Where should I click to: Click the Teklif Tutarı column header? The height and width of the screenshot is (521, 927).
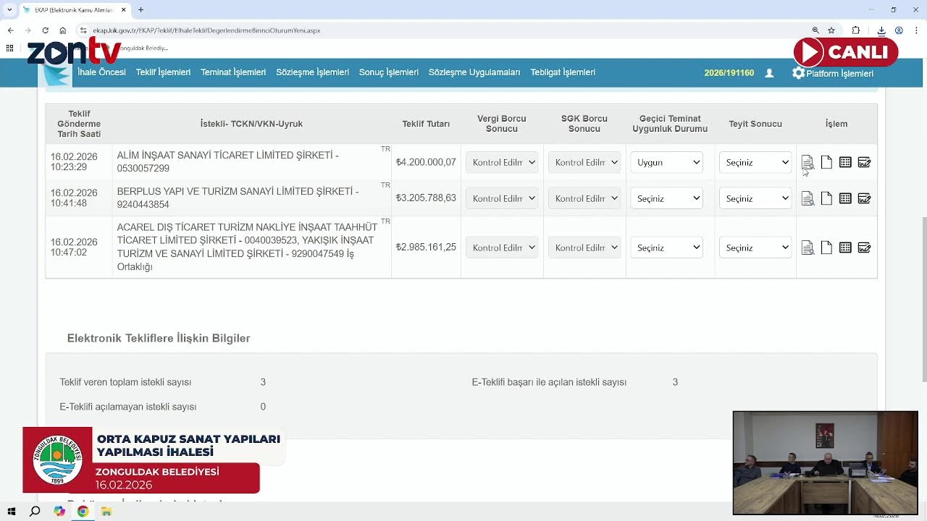tap(426, 124)
